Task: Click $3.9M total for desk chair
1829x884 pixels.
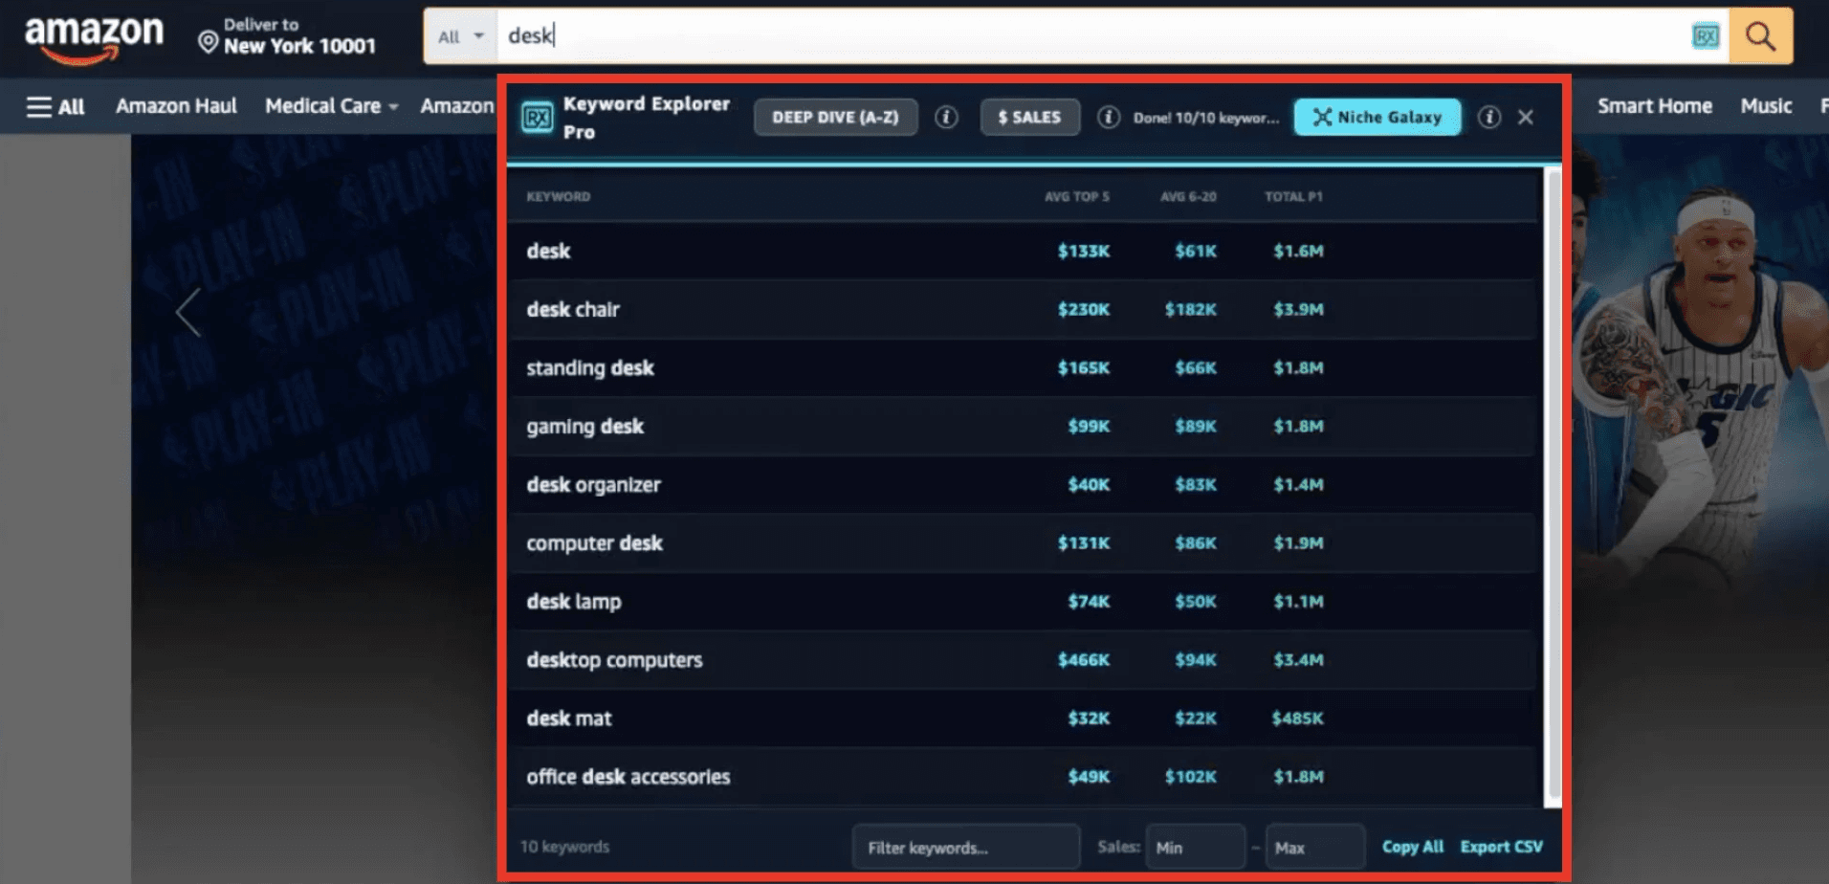Action: [1298, 309]
